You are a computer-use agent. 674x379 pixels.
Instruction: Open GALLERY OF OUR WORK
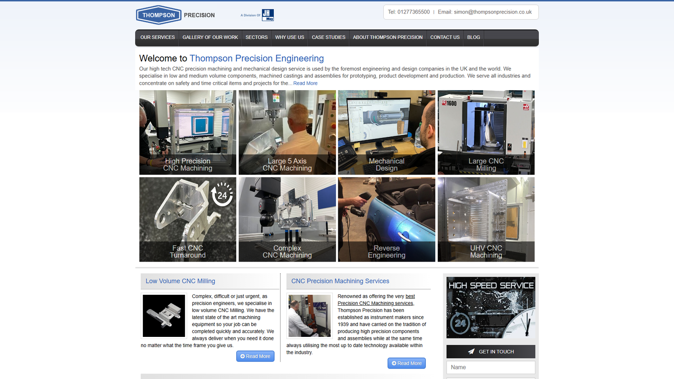(210, 37)
